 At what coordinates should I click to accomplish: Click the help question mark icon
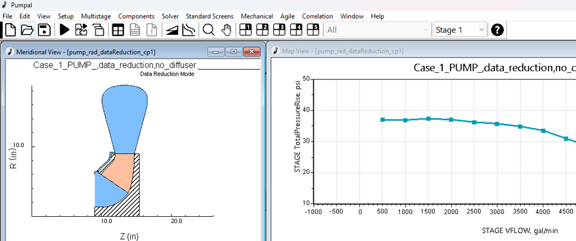(x=497, y=30)
